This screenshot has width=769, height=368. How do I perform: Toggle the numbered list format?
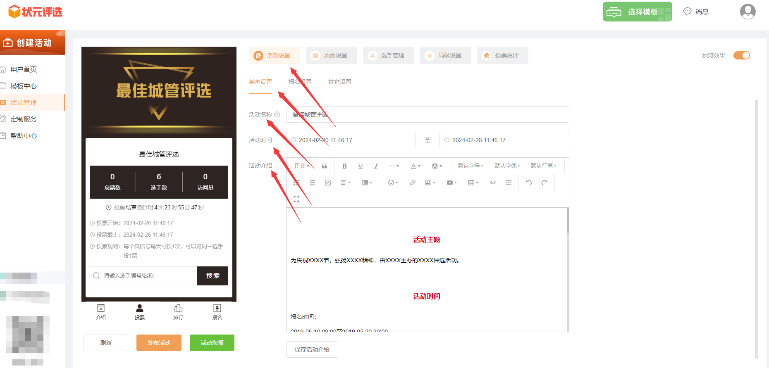312,183
